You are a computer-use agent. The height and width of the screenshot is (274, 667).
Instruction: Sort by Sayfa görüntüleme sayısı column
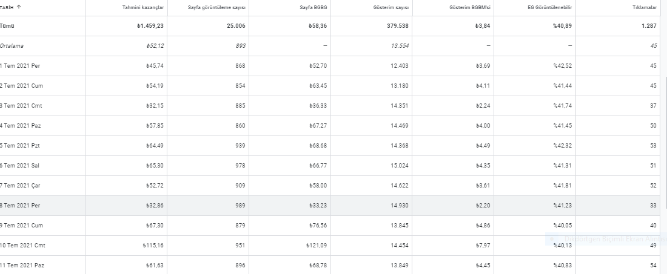pyautogui.click(x=216, y=8)
